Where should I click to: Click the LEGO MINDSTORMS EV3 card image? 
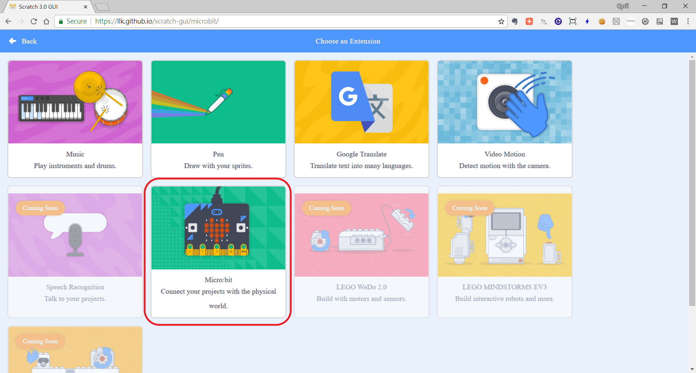pos(505,235)
